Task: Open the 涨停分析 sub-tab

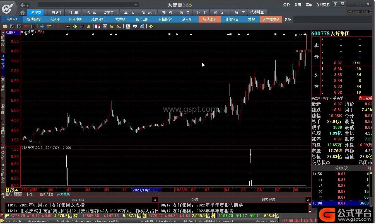Action: click(98, 19)
